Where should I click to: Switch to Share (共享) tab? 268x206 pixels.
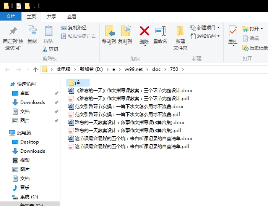52,17
